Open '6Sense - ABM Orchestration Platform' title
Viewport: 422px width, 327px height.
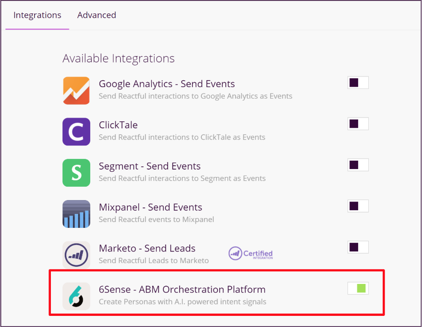click(x=182, y=289)
